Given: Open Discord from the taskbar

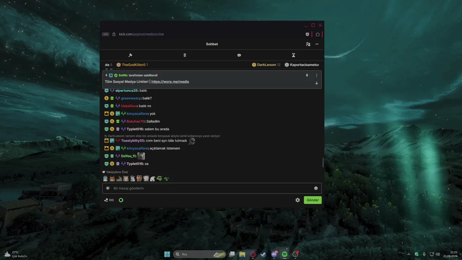Looking at the screenshot, I should (x=274, y=254).
